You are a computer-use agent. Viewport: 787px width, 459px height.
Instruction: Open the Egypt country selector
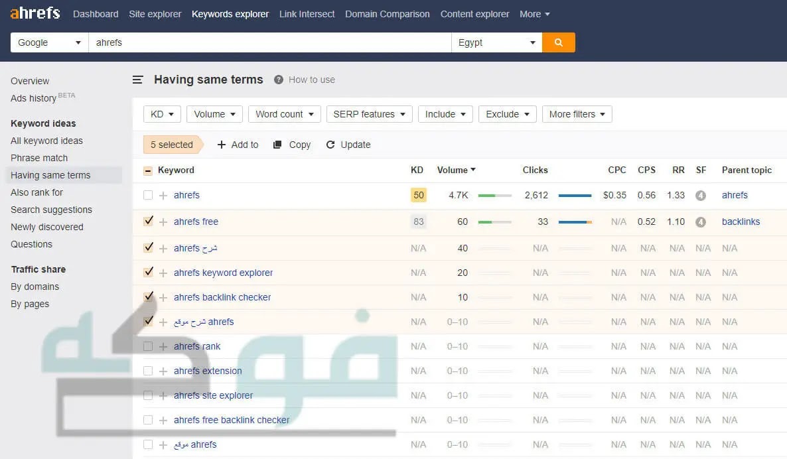pos(496,42)
